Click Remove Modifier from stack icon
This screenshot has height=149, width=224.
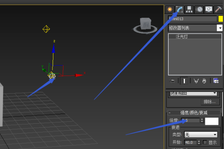204,80
